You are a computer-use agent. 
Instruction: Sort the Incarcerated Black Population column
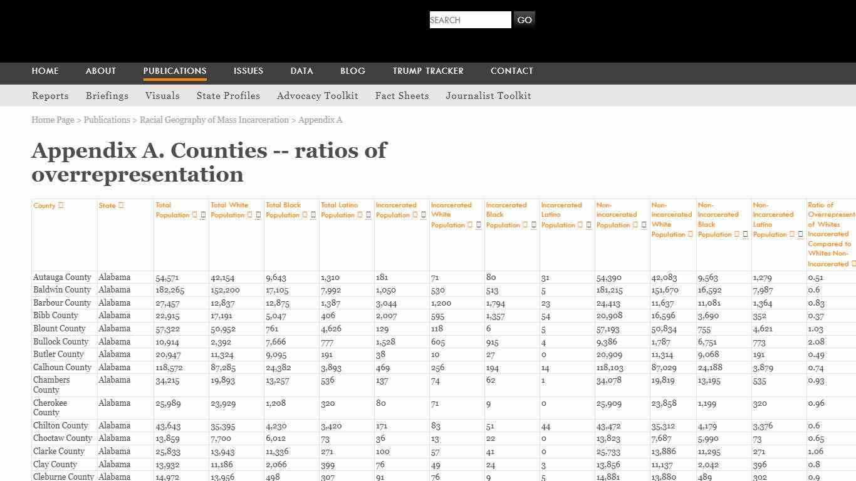coord(524,225)
